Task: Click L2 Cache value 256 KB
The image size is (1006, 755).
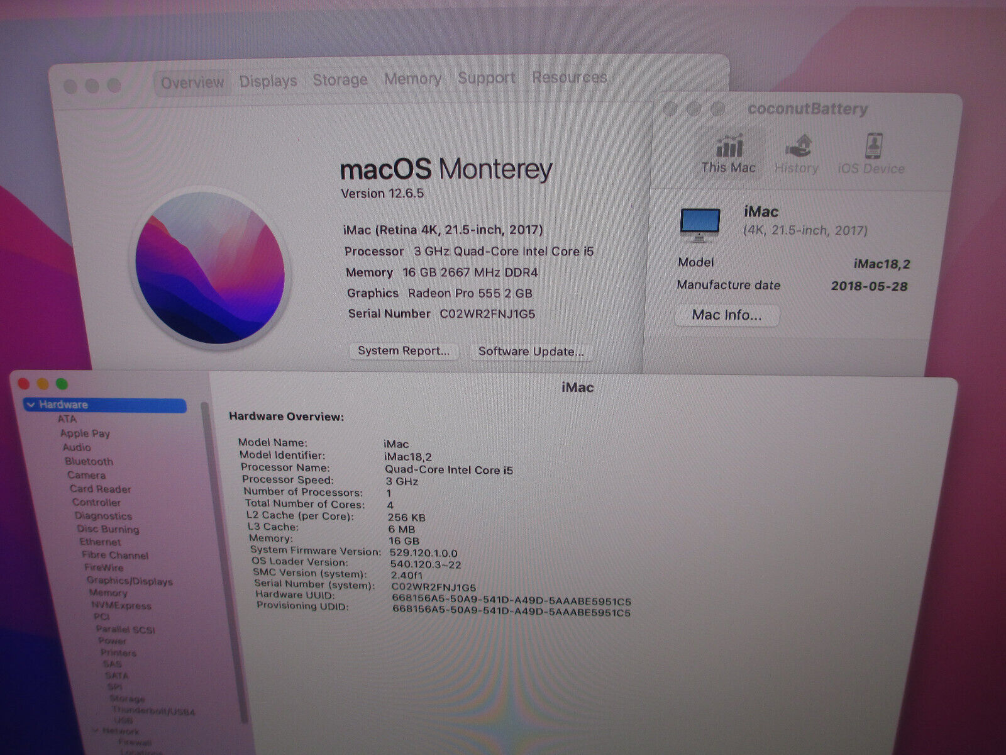Action: point(406,517)
